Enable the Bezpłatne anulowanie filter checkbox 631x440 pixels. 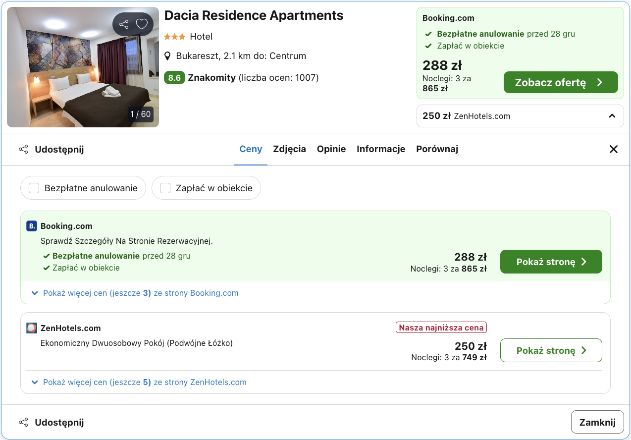pos(34,188)
